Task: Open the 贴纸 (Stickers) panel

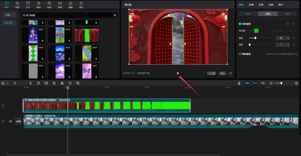Action: pos(38,5)
